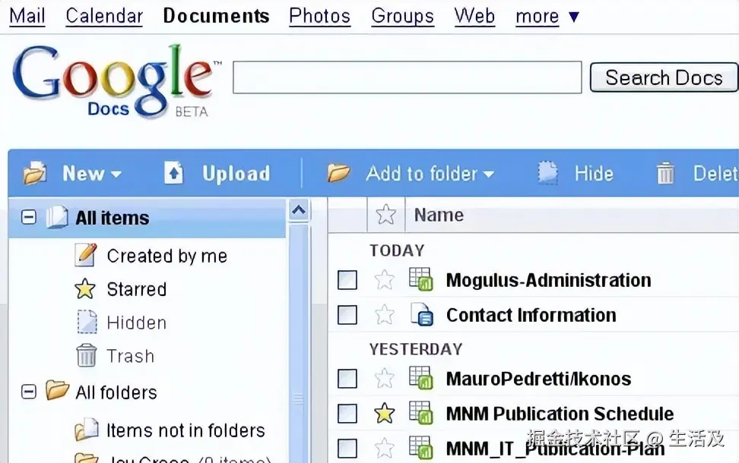Select Hidden in the sidebar
Screen dimensions: 739x463
click(x=137, y=323)
